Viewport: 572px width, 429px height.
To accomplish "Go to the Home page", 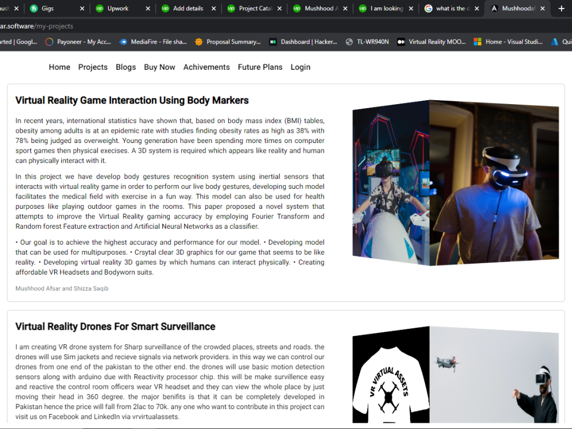I will click(59, 67).
